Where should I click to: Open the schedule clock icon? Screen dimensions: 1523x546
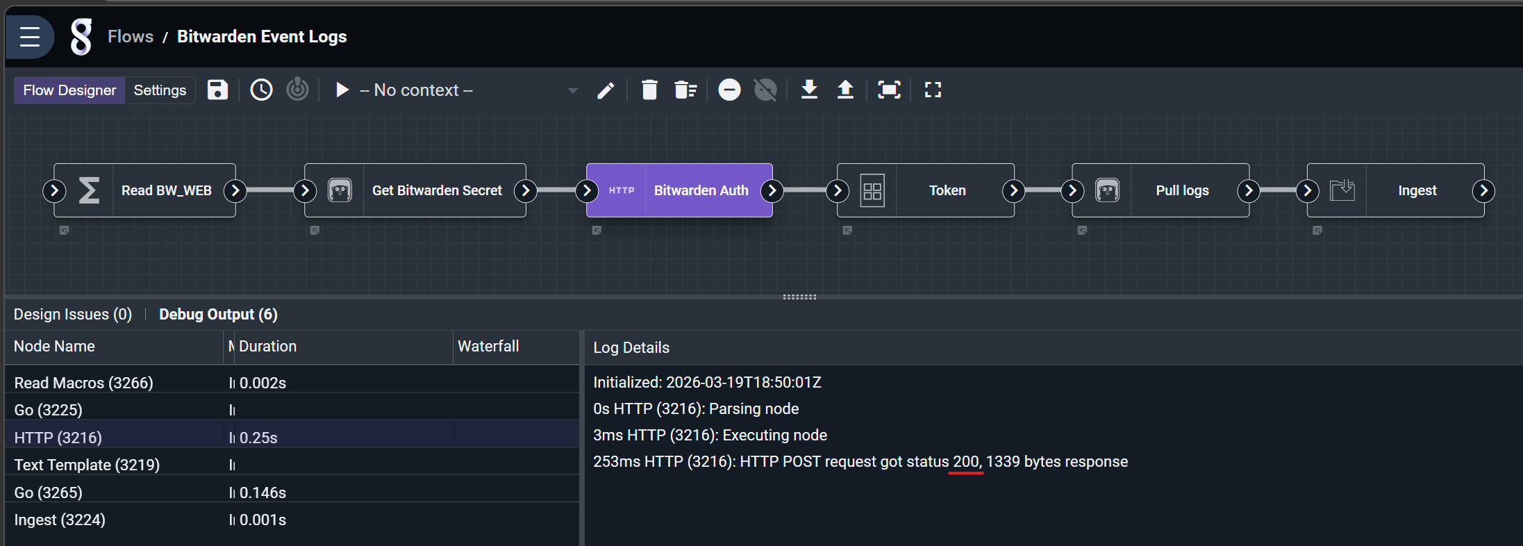pos(261,90)
